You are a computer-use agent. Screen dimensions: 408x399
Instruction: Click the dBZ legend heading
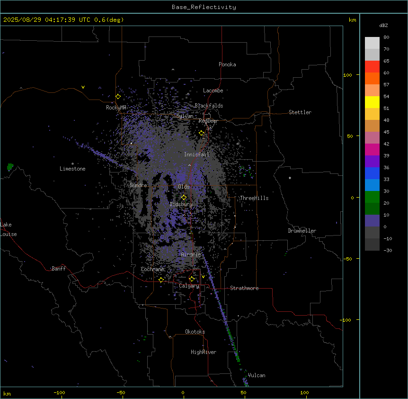click(x=383, y=25)
